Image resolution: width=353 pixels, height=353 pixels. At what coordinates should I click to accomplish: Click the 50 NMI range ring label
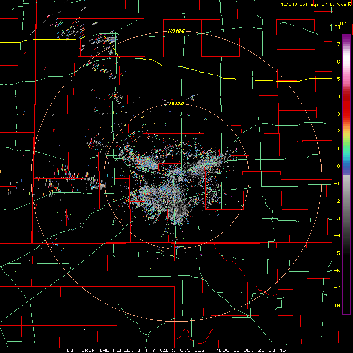click(x=176, y=104)
